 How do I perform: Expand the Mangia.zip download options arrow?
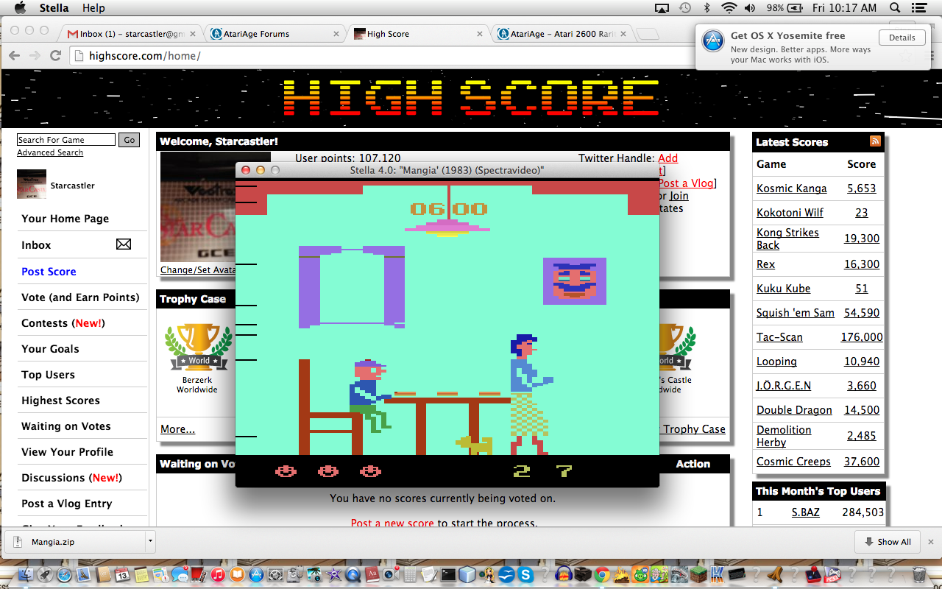tap(150, 541)
